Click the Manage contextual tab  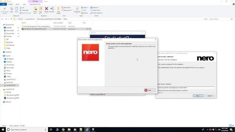35,1
